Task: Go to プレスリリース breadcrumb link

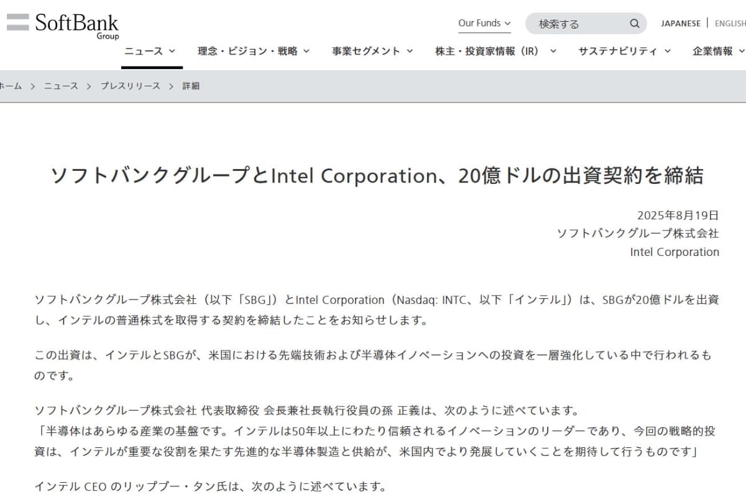Action: pos(131,86)
